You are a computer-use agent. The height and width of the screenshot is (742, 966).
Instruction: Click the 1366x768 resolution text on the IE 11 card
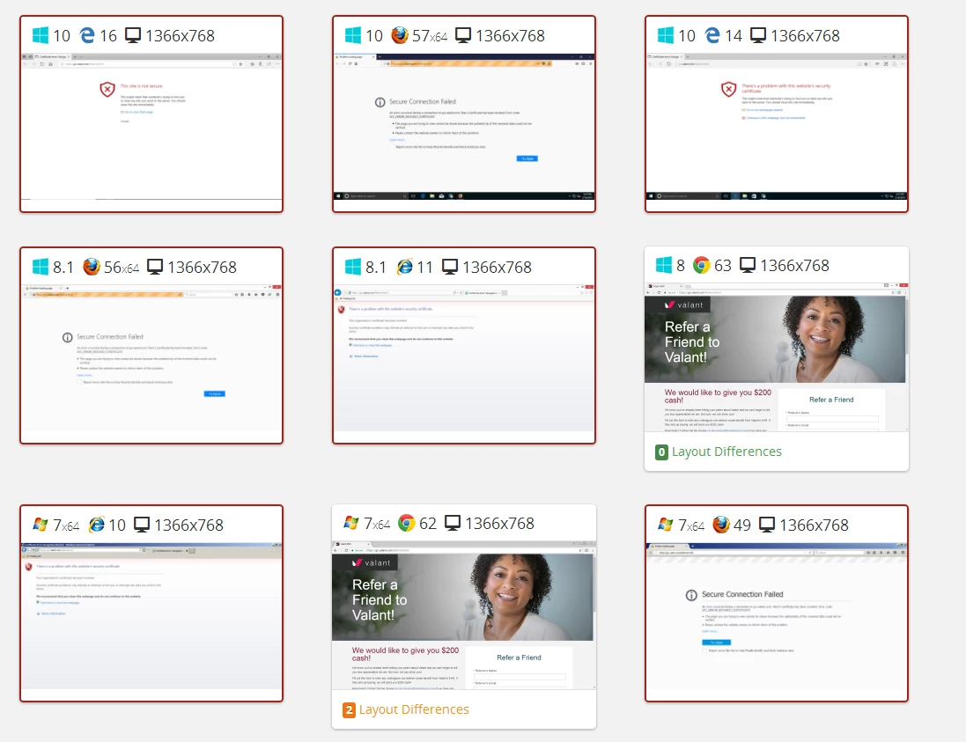click(498, 268)
